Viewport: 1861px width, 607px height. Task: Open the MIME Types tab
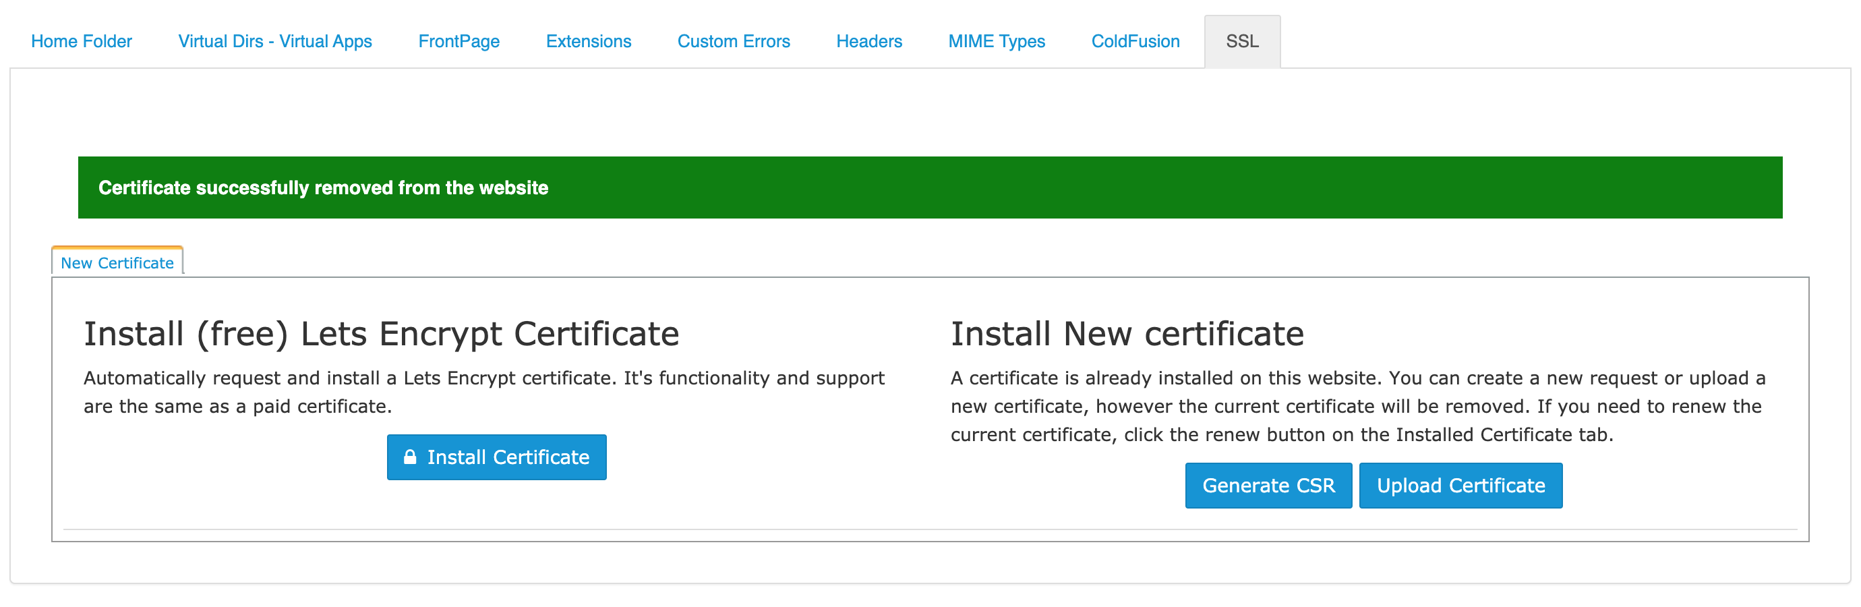tap(997, 41)
